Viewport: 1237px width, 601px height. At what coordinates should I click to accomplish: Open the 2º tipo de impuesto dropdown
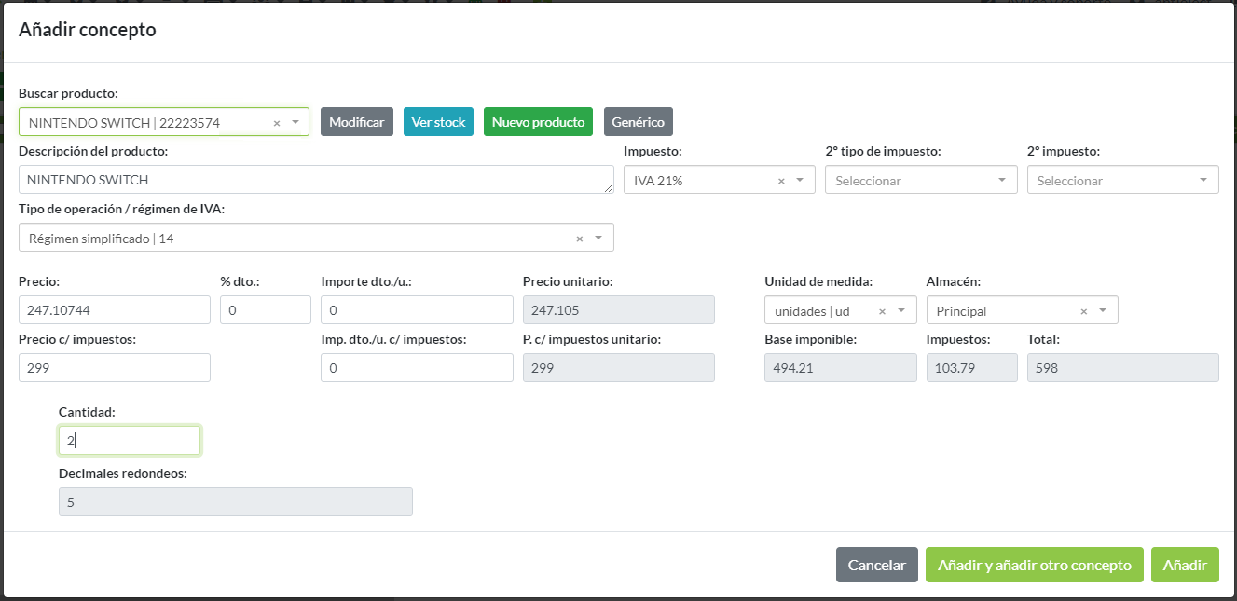click(x=920, y=180)
